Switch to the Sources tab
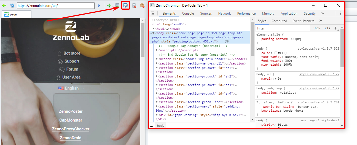Viewport: 357px width, 145px height. (206, 14)
